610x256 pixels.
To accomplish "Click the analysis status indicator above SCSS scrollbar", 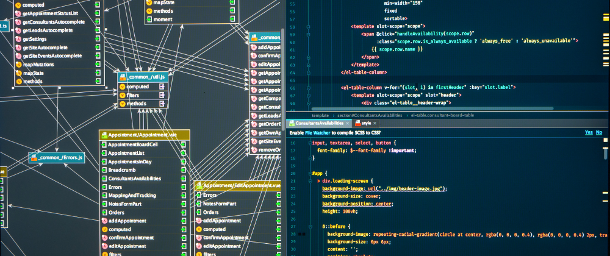I will tap(605, 140).
